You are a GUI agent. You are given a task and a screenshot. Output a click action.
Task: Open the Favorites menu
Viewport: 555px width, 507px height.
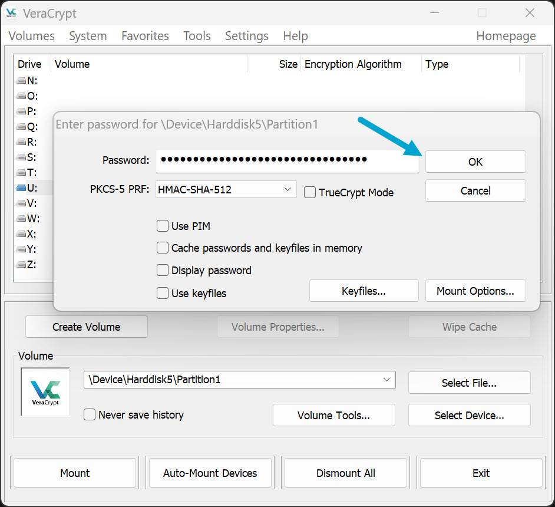[145, 36]
